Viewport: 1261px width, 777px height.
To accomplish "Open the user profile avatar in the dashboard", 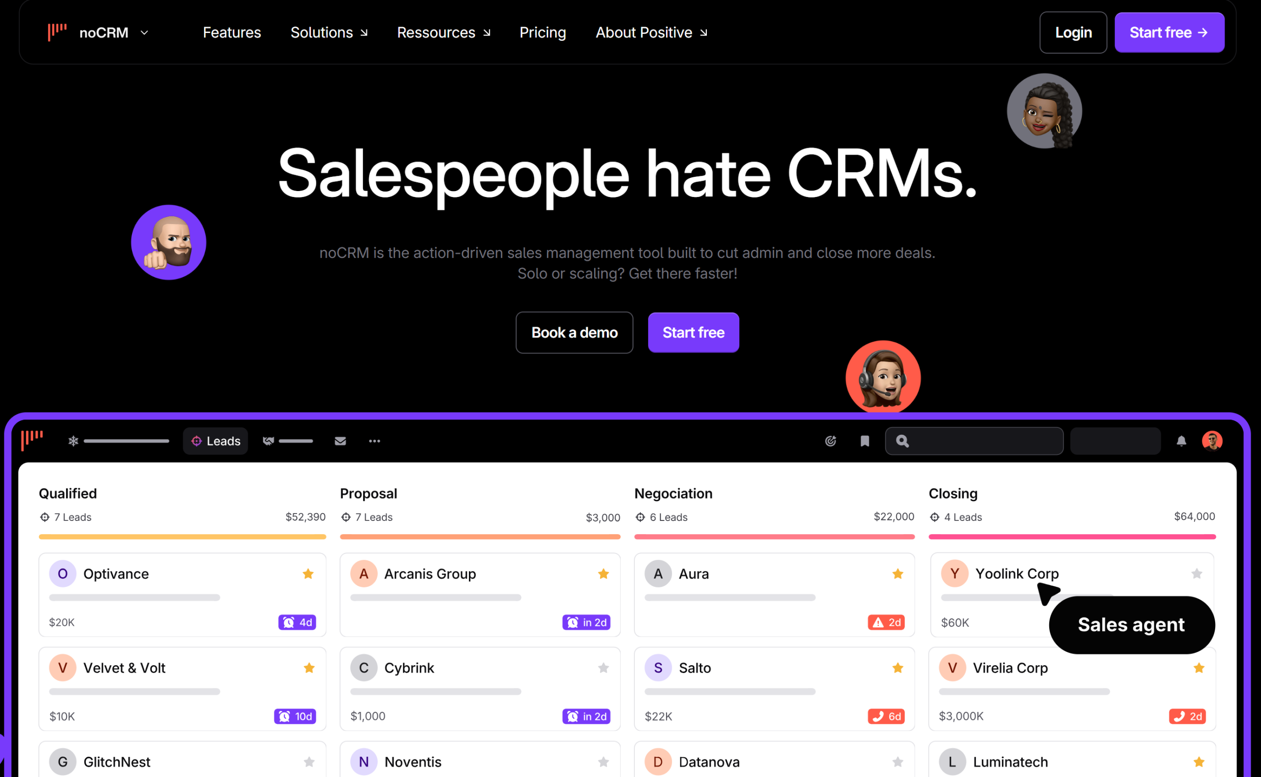I will (x=1212, y=440).
